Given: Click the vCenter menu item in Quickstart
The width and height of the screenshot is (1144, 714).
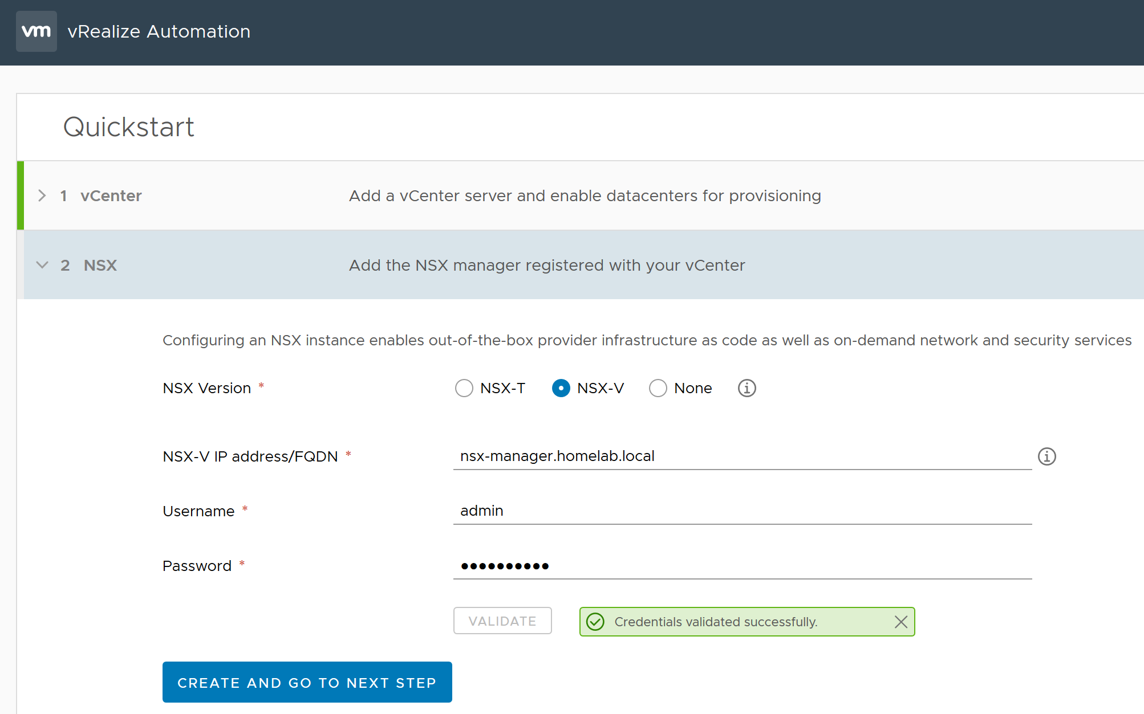Looking at the screenshot, I should tap(109, 196).
